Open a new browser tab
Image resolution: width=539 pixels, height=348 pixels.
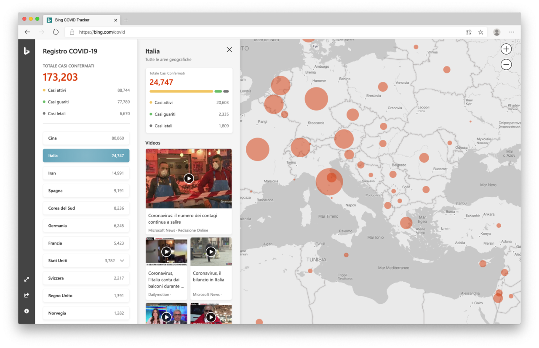pos(126,20)
